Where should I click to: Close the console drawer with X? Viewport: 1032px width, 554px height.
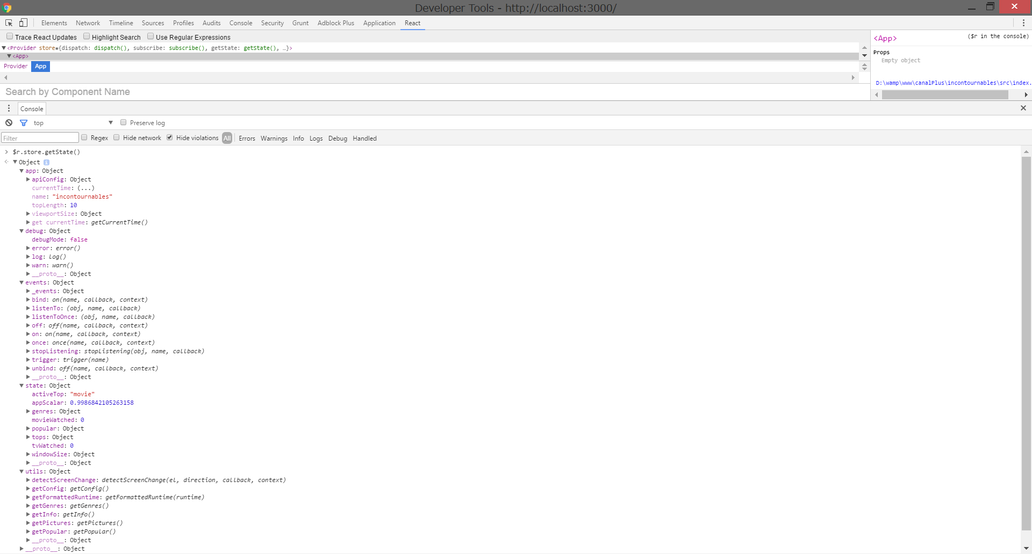[x=1023, y=108]
